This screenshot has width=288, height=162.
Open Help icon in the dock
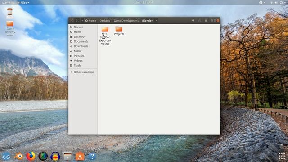92,156
